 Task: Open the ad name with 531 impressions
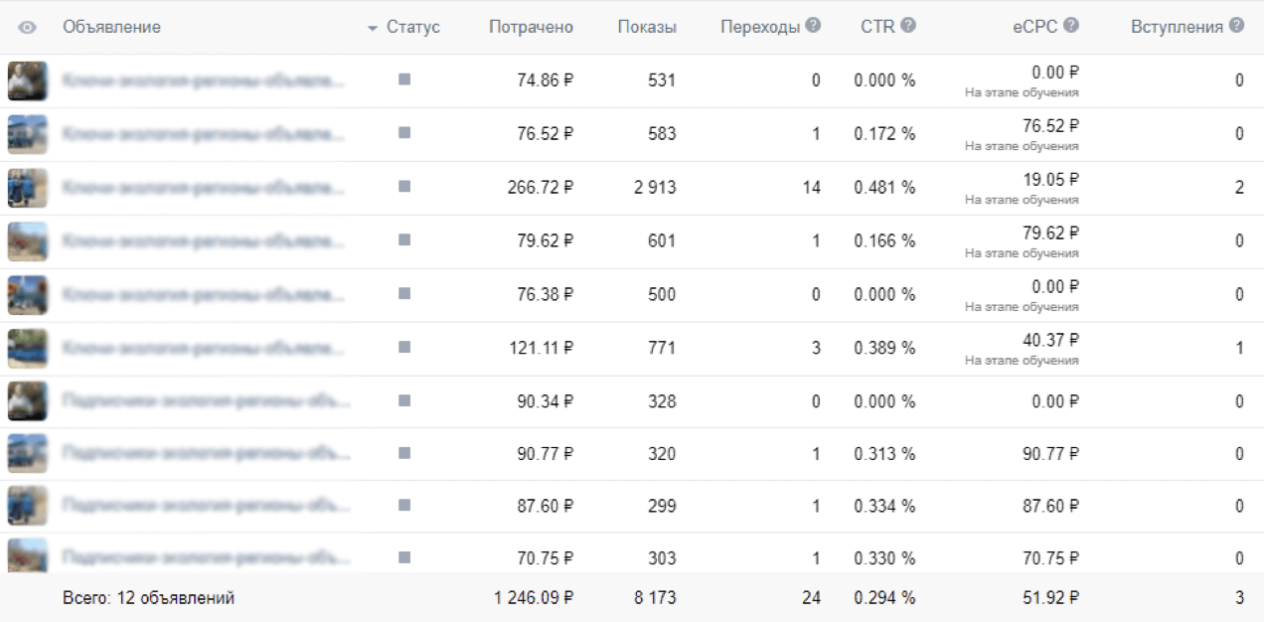tap(204, 80)
